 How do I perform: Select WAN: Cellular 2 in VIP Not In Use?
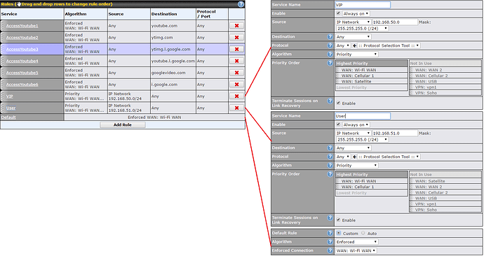[x=445, y=76]
